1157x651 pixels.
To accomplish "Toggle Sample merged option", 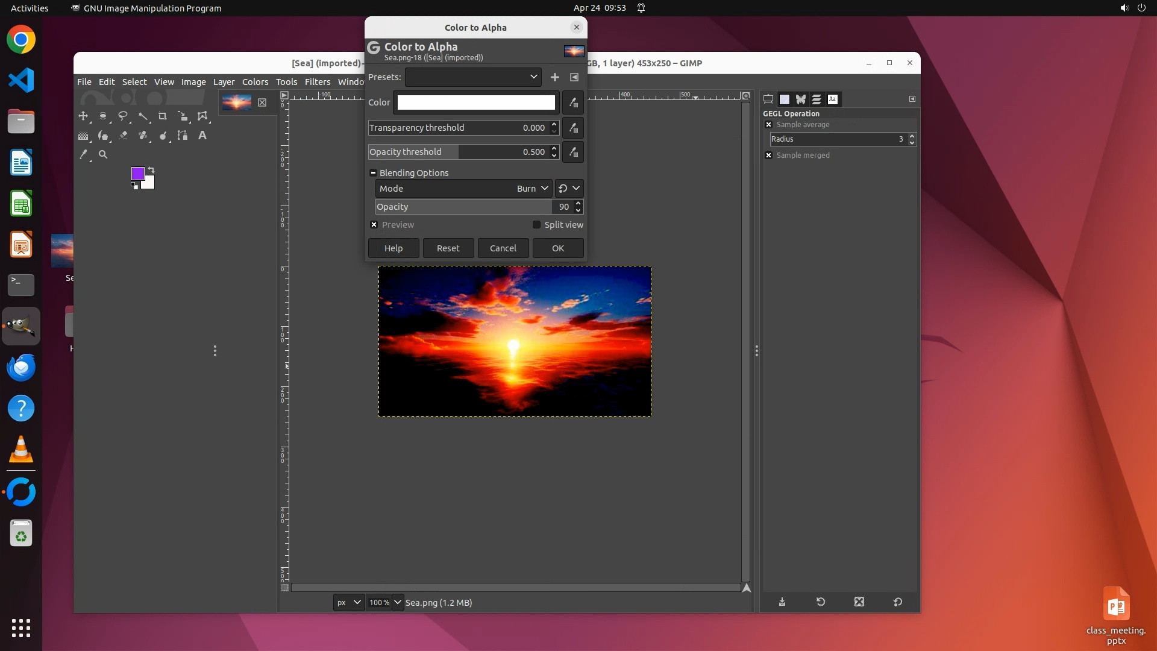I will tap(768, 156).
